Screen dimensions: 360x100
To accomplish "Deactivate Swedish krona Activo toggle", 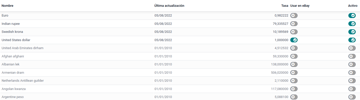I will (x=352, y=32).
